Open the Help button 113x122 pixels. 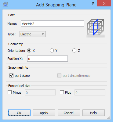click(93, 113)
